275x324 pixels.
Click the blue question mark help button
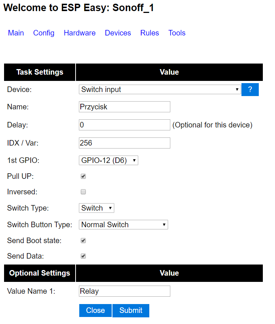(x=250, y=89)
